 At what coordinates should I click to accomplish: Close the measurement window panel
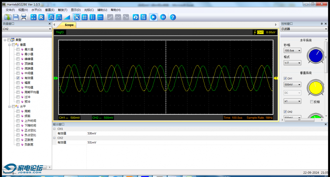(x=50, y=24)
